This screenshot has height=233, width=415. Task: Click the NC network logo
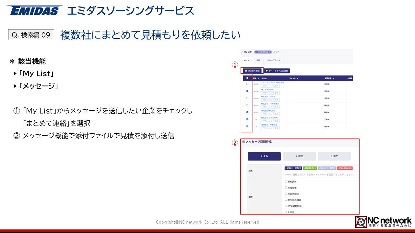(383, 222)
